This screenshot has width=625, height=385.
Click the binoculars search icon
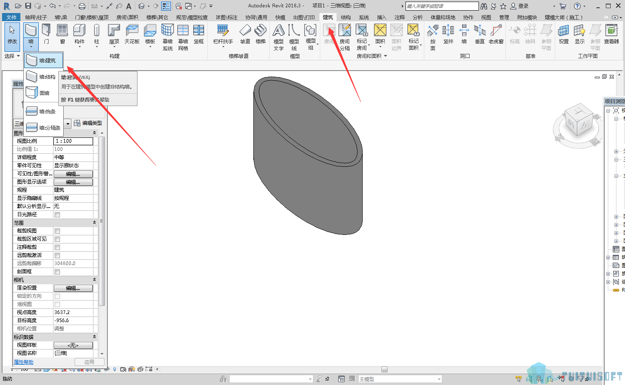click(x=484, y=6)
